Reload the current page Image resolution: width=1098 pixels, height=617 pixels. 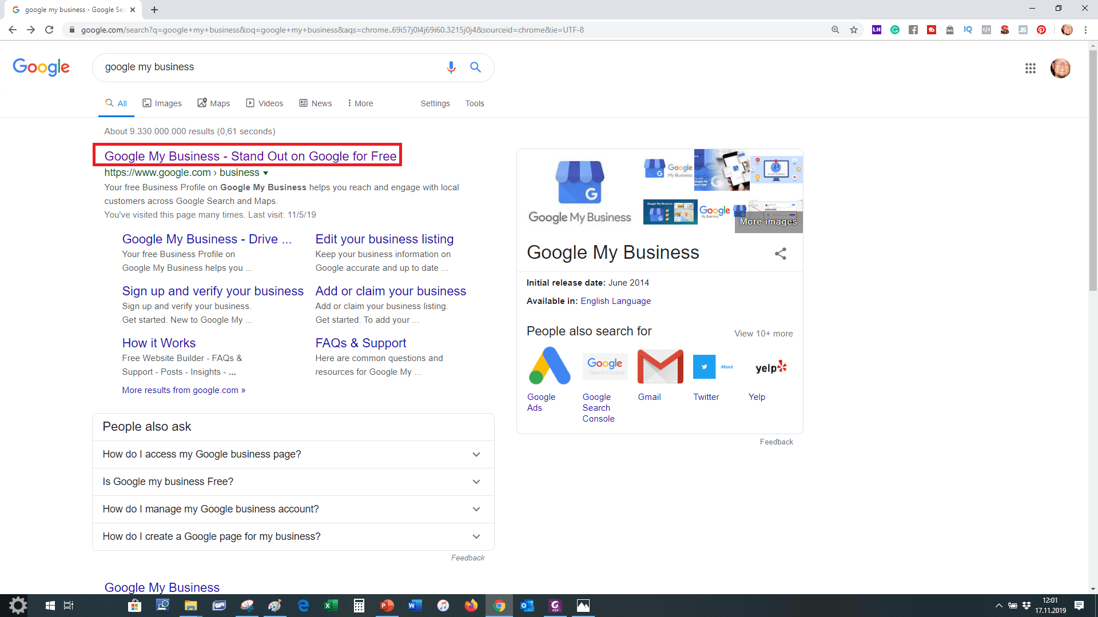[49, 30]
